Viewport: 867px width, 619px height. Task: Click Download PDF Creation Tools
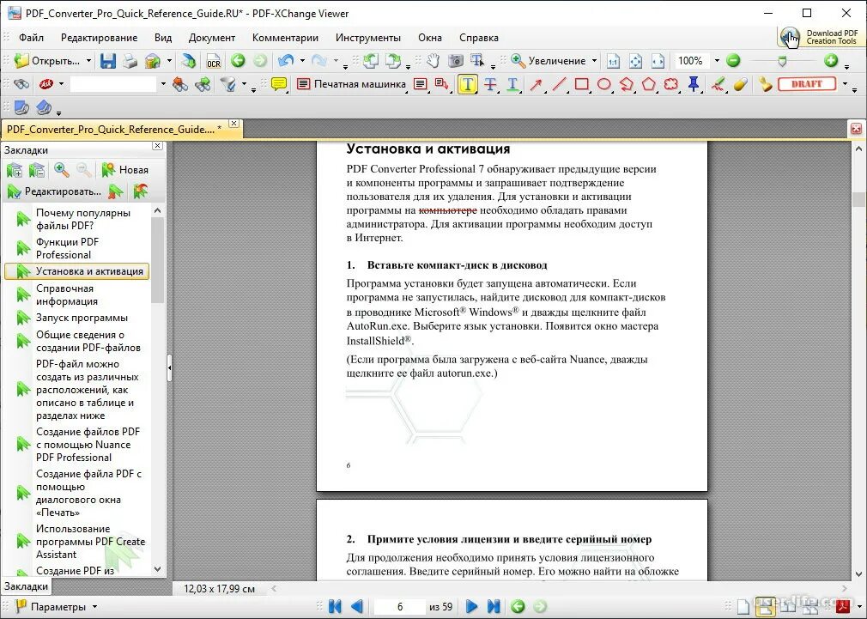pos(820,37)
